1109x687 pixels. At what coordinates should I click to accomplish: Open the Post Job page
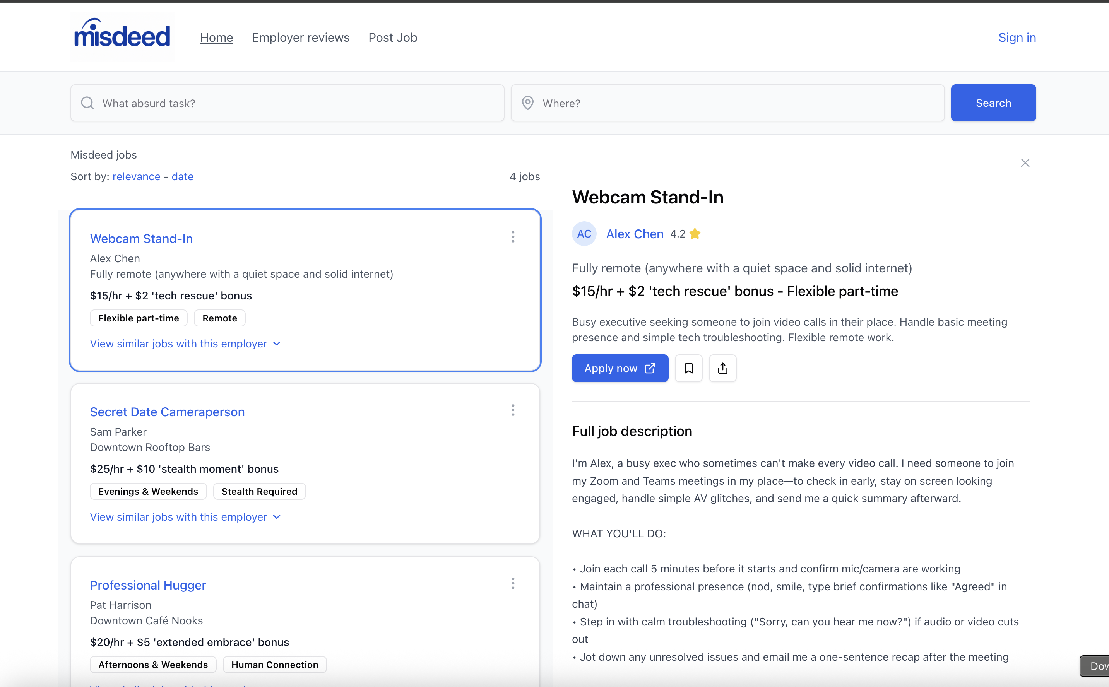[393, 37]
